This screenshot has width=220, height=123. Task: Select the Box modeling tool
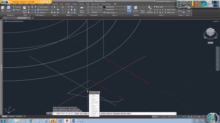[x=3, y=9]
